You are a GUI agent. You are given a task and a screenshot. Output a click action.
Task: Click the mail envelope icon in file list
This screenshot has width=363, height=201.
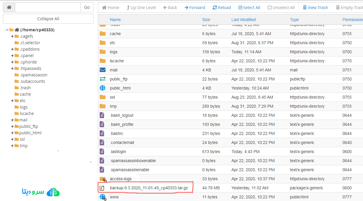(102, 70)
